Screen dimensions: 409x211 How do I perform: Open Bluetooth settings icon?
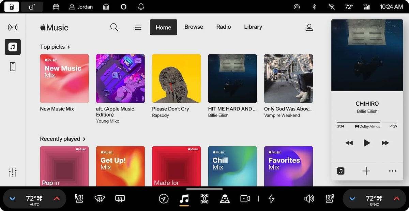click(315, 6)
